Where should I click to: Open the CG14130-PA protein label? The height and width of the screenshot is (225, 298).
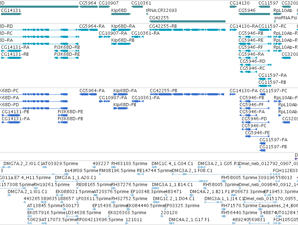click(244, 91)
